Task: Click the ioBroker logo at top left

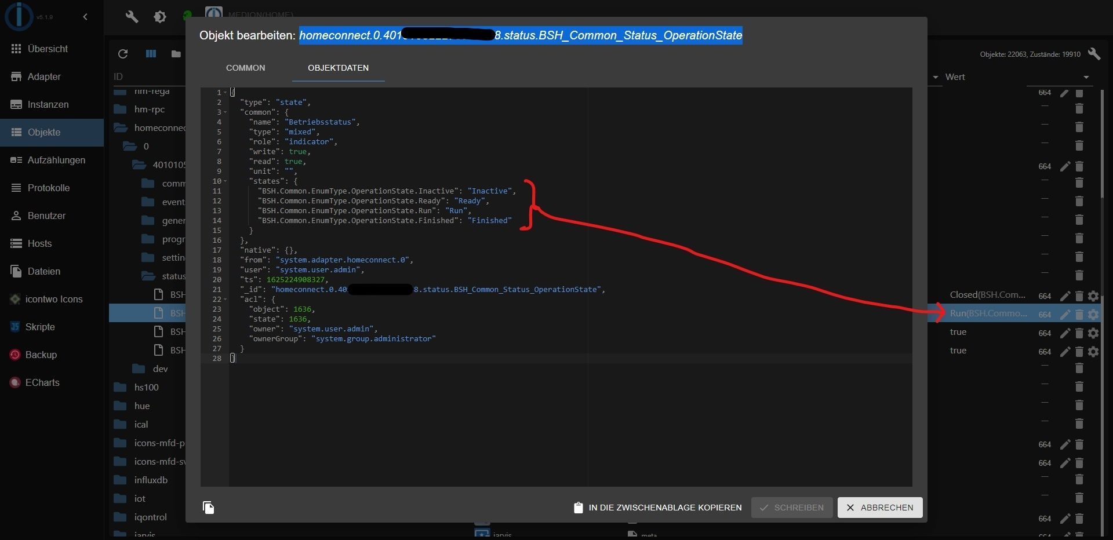Action: [19, 16]
